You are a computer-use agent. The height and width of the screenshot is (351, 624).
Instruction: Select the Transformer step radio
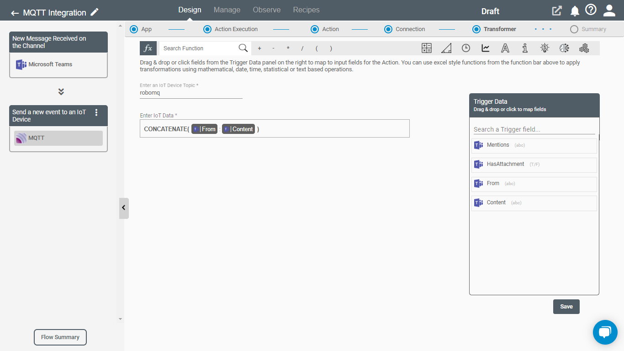(476, 29)
